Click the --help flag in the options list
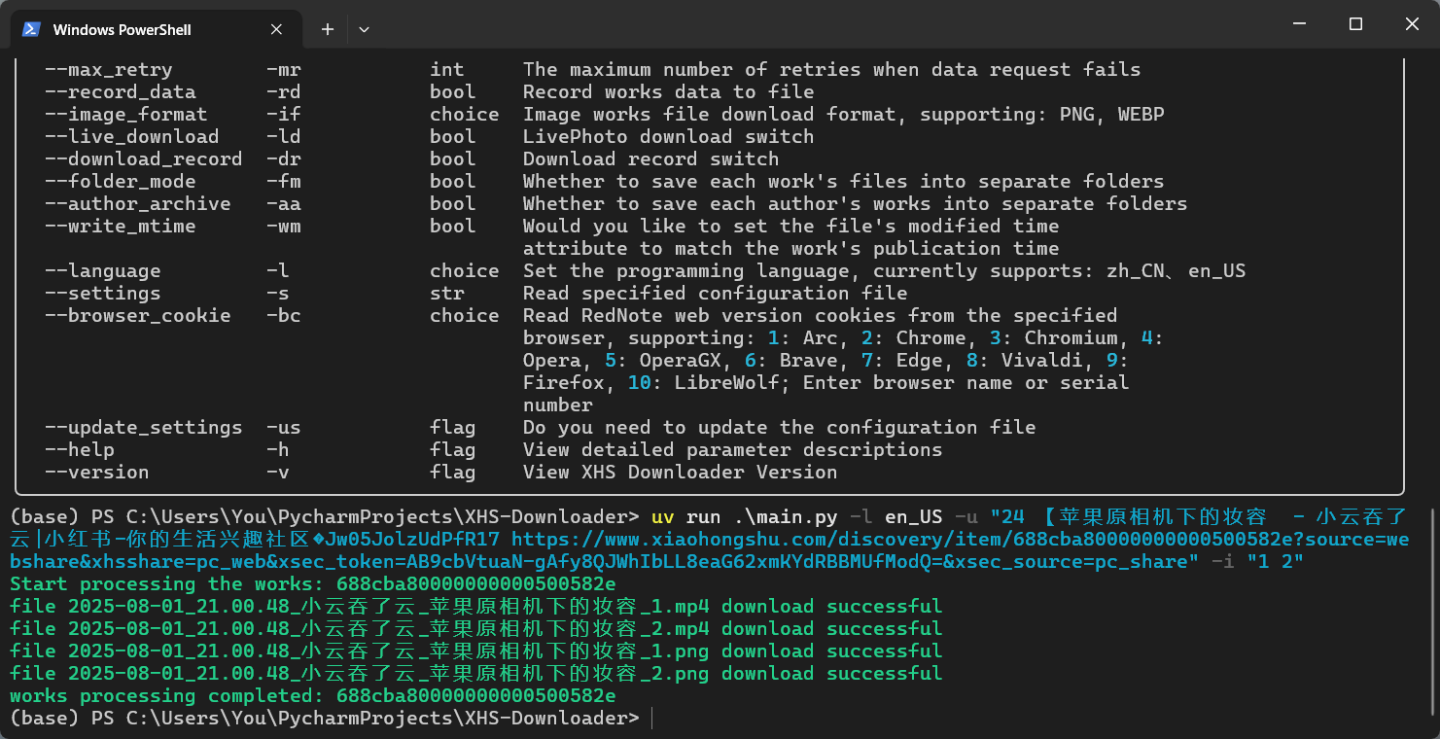This screenshot has height=739, width=1440. (90, 450)
